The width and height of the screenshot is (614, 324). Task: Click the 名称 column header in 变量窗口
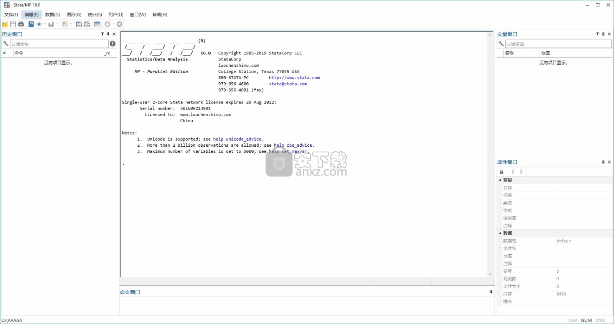point(522,53)
